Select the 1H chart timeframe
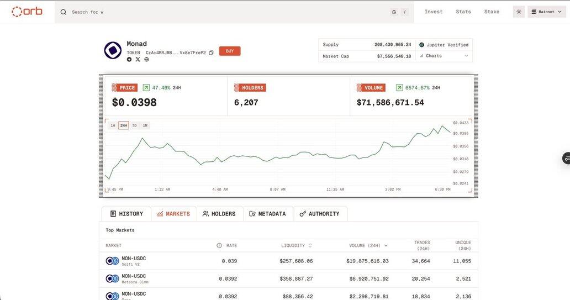Screen dimensions: 570x300 113,125
